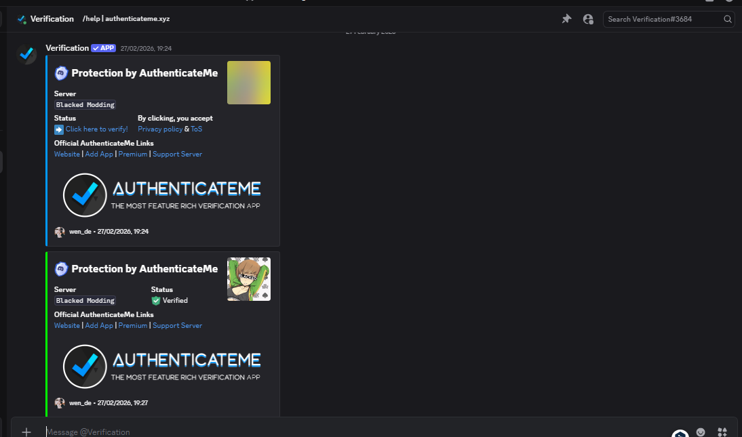Click 'Blacked Modding' server name in Verified embed
This screenshot has height=437, width=742.
[85, 301]
